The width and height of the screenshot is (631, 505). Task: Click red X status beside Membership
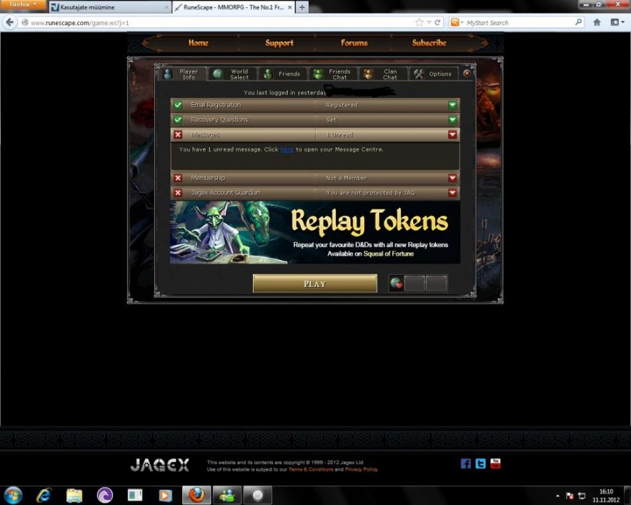pyautogui.click(x=178, y=178)
